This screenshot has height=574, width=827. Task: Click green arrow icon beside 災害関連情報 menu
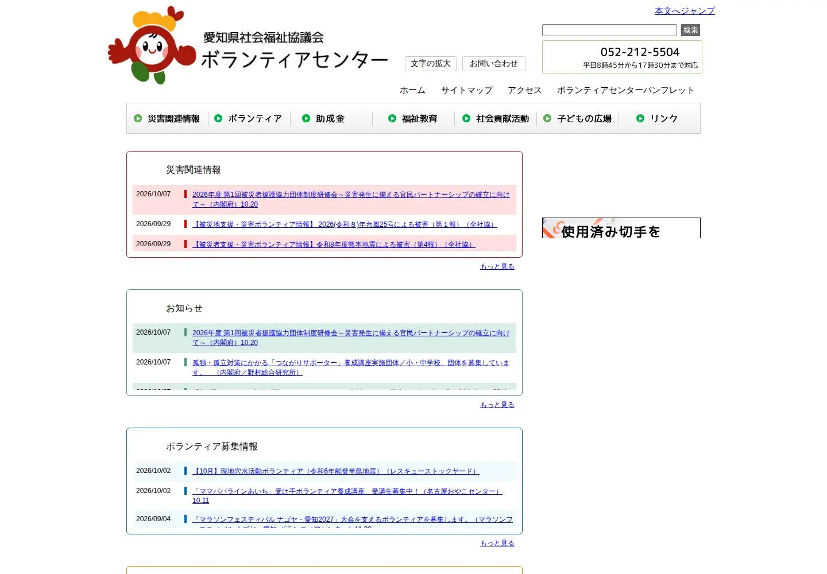point(138,118)
